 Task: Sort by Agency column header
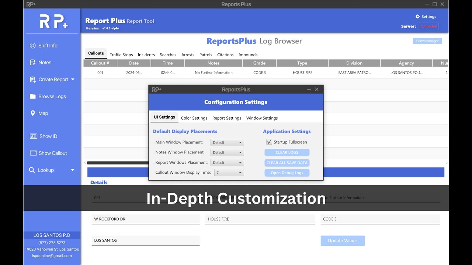click(x=406, y=63)
